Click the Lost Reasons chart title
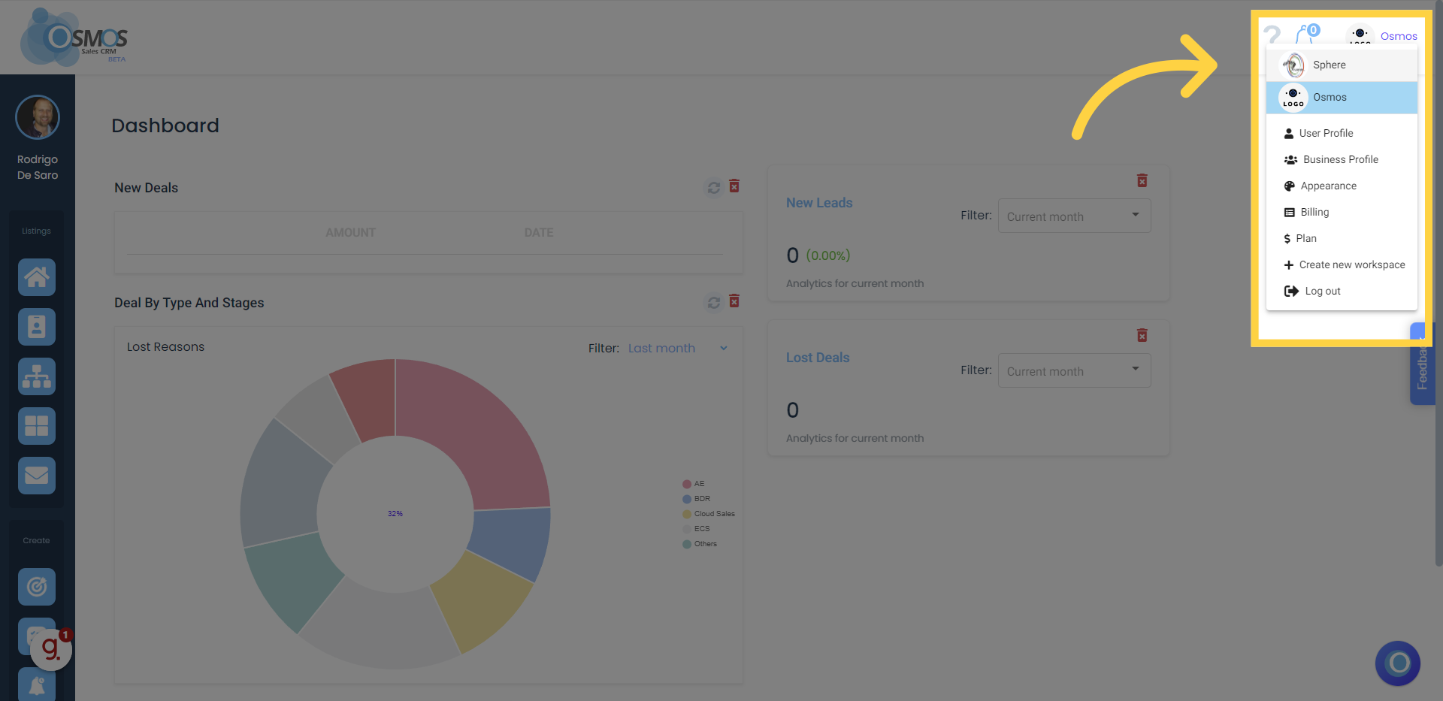The image size is (1443, 701). click(165, 347)
